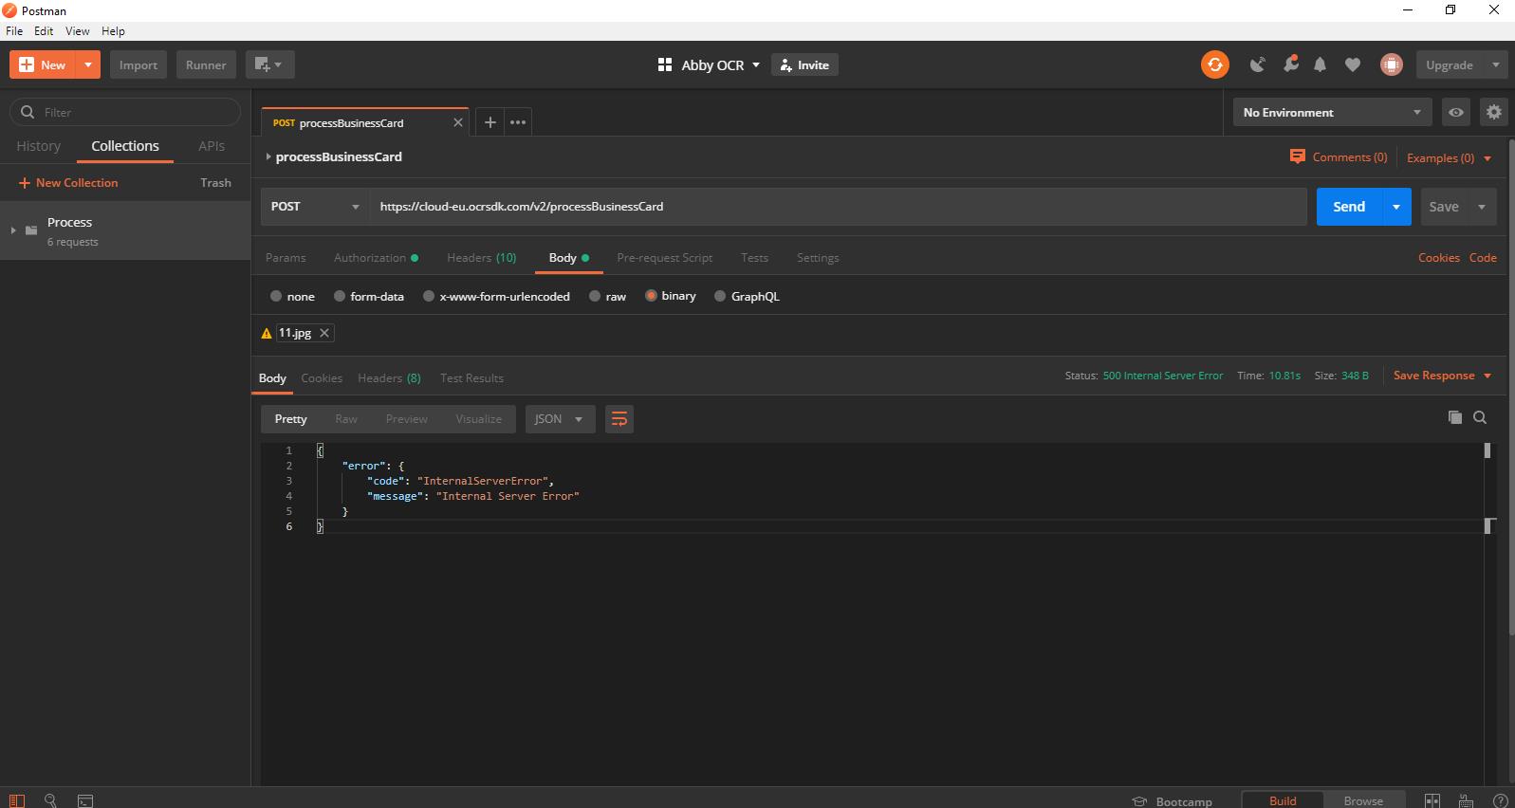Open the two-pane layout icon
This screenshot has width=1515, height=808.
1432,801
